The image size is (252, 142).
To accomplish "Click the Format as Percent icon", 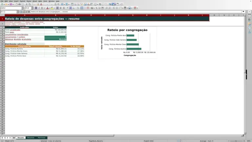I will (x=96, y=8).
